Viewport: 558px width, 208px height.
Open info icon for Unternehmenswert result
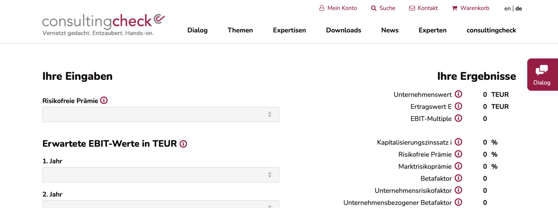tap(459, 94)
